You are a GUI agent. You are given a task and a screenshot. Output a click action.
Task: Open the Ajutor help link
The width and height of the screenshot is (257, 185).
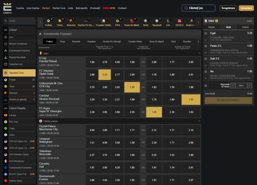tap(249, 21)
